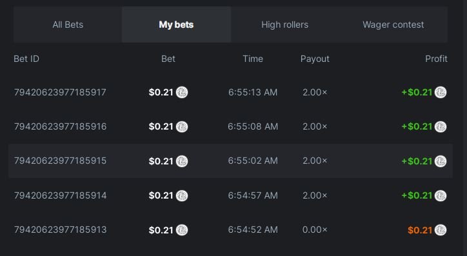
Task: Click Litecoin bet icon in row ending 5913
Action: [182, 230]
